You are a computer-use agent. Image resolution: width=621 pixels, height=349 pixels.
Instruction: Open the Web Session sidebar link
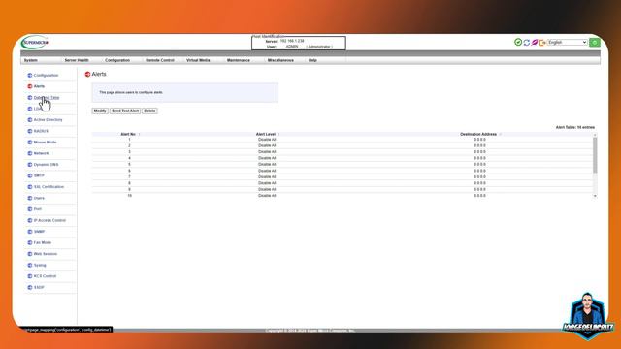pos(46,254)
